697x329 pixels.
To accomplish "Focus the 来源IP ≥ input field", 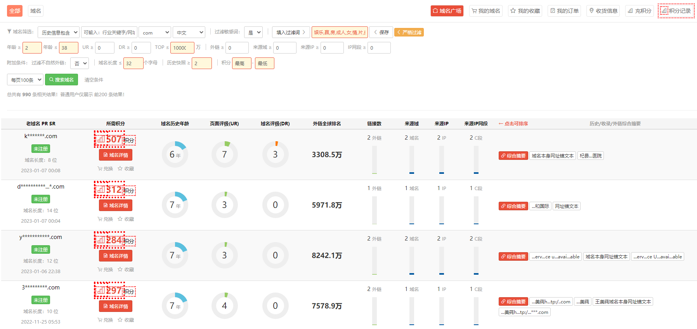I will [332, 48].
